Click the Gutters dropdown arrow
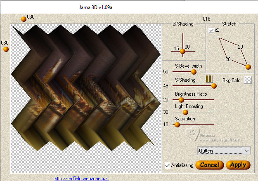 coord(246,151)
